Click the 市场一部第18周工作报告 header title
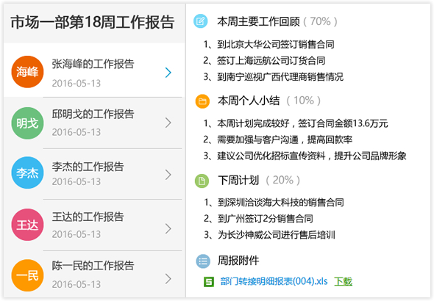Viewport: 434px width, 301px height. 93,22
